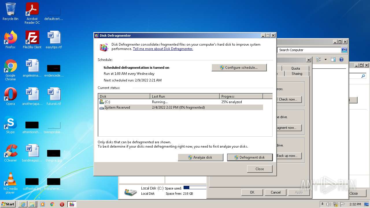Click the Analyze disk button
This screenshot has height=208, width=370.
(201, 157)
